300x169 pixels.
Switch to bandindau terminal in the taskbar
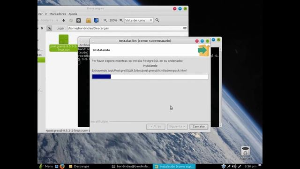[131, 166]
